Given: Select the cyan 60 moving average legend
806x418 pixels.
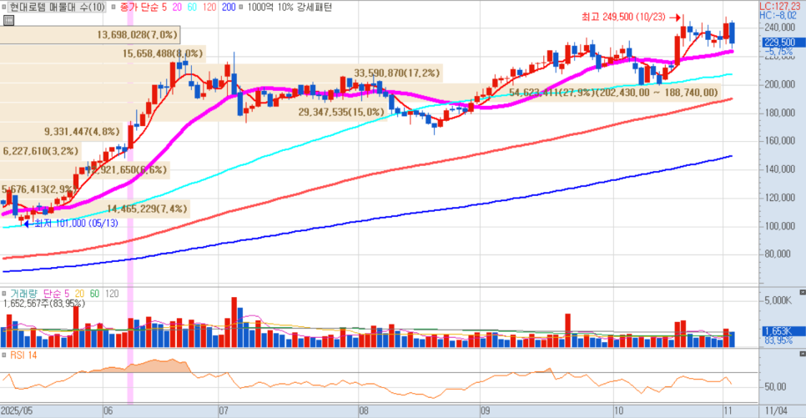Looking at the screenshot, I should pyautogui.click(x=192, y=8).
